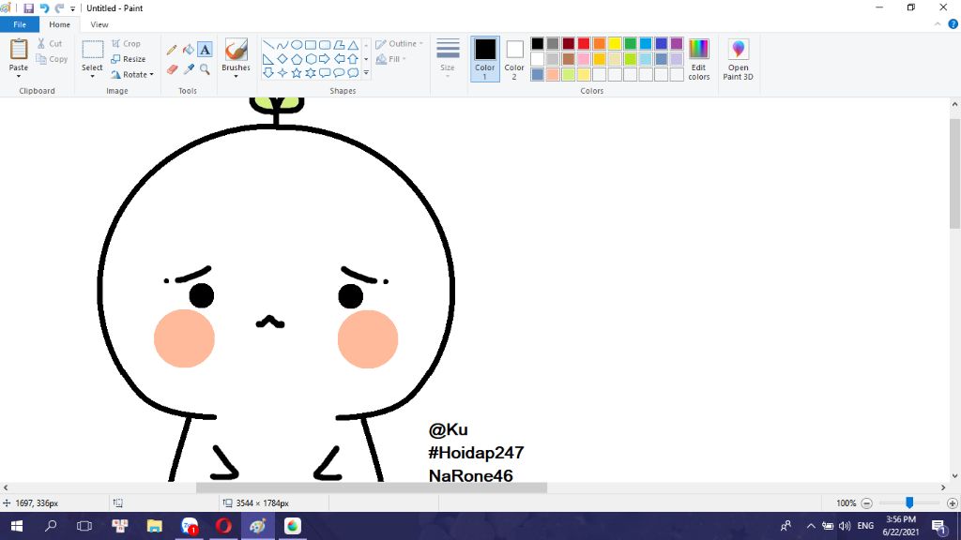The width and height of the screenshot is (961, 540).
Task: Click the horizontal scrollbar thumb
Action: pyautogui.click(x=372, y=487)
